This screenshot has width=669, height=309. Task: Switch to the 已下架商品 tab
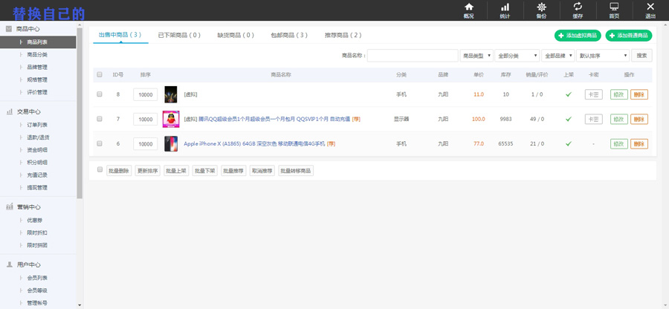(x=178, y=35)
